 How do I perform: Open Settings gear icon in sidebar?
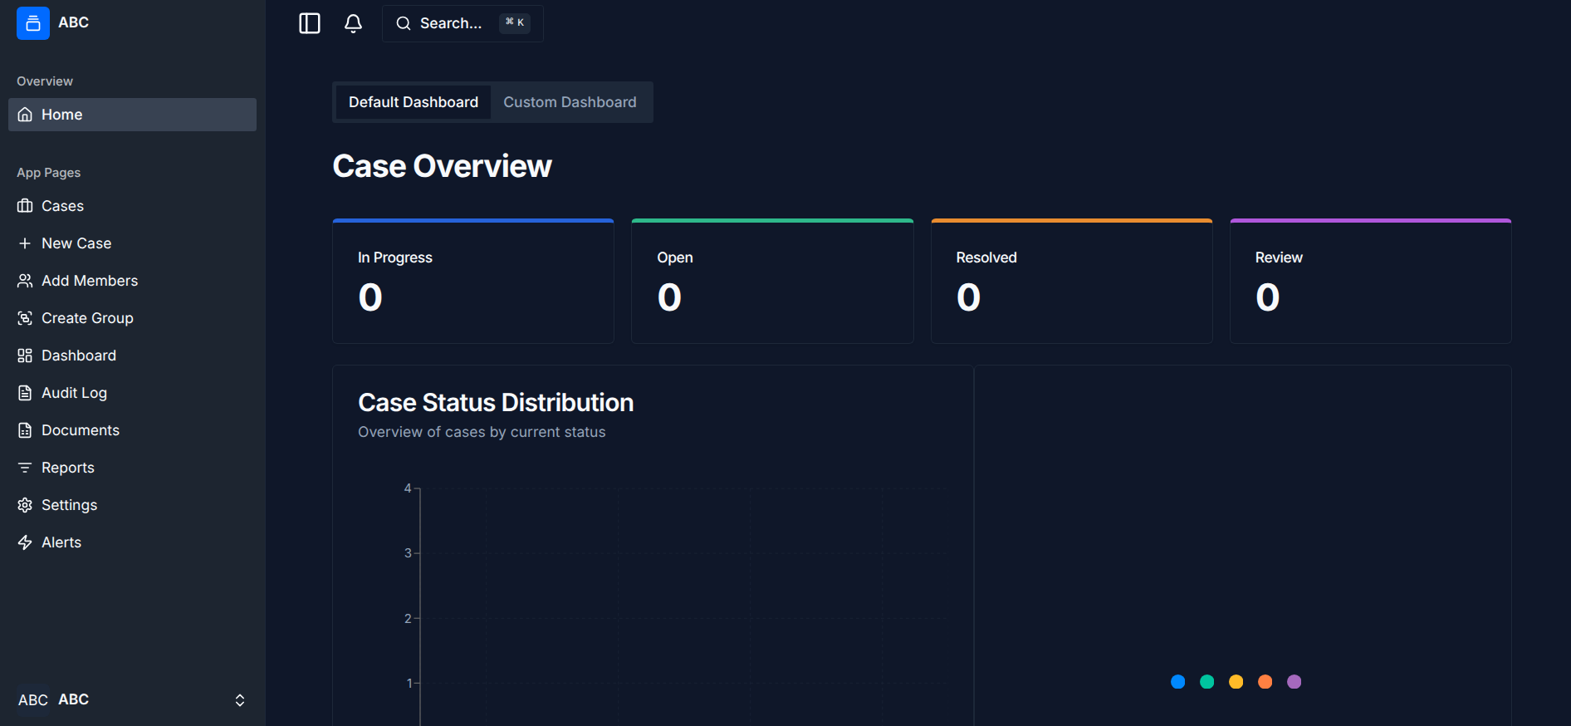[x=25, y=505]
